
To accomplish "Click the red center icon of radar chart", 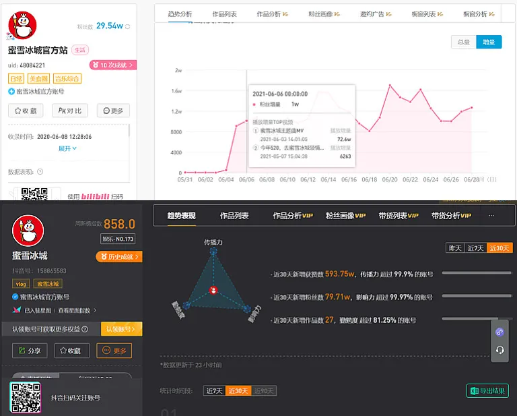I will coord(213,290).
